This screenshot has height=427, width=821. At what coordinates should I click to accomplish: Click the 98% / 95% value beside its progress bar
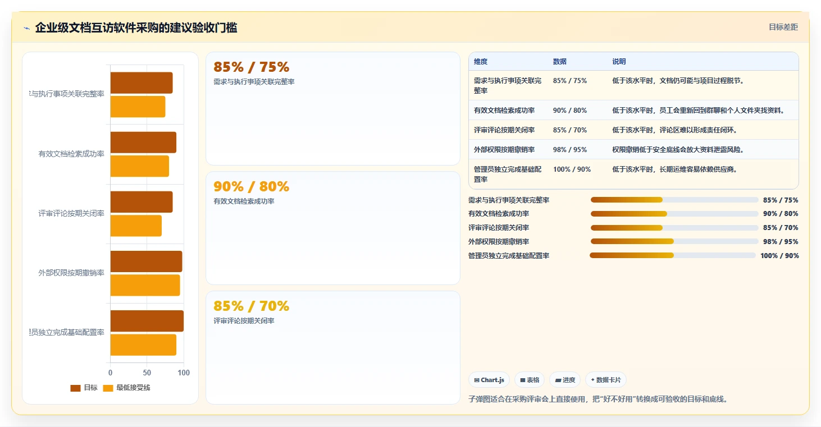781,242
